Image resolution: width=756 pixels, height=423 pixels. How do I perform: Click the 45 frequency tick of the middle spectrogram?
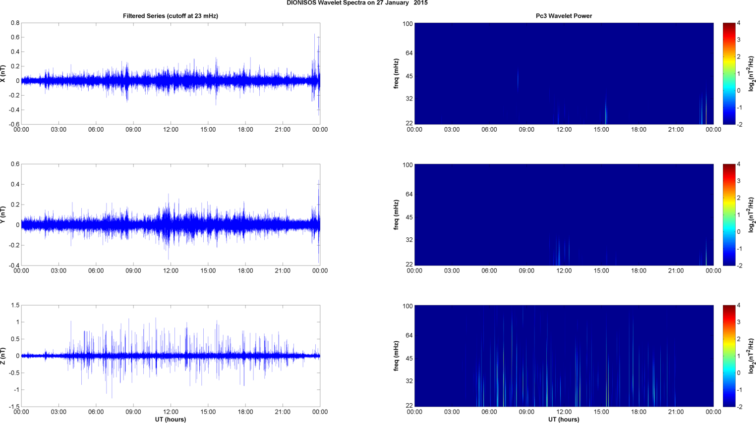tap(409, 217)
